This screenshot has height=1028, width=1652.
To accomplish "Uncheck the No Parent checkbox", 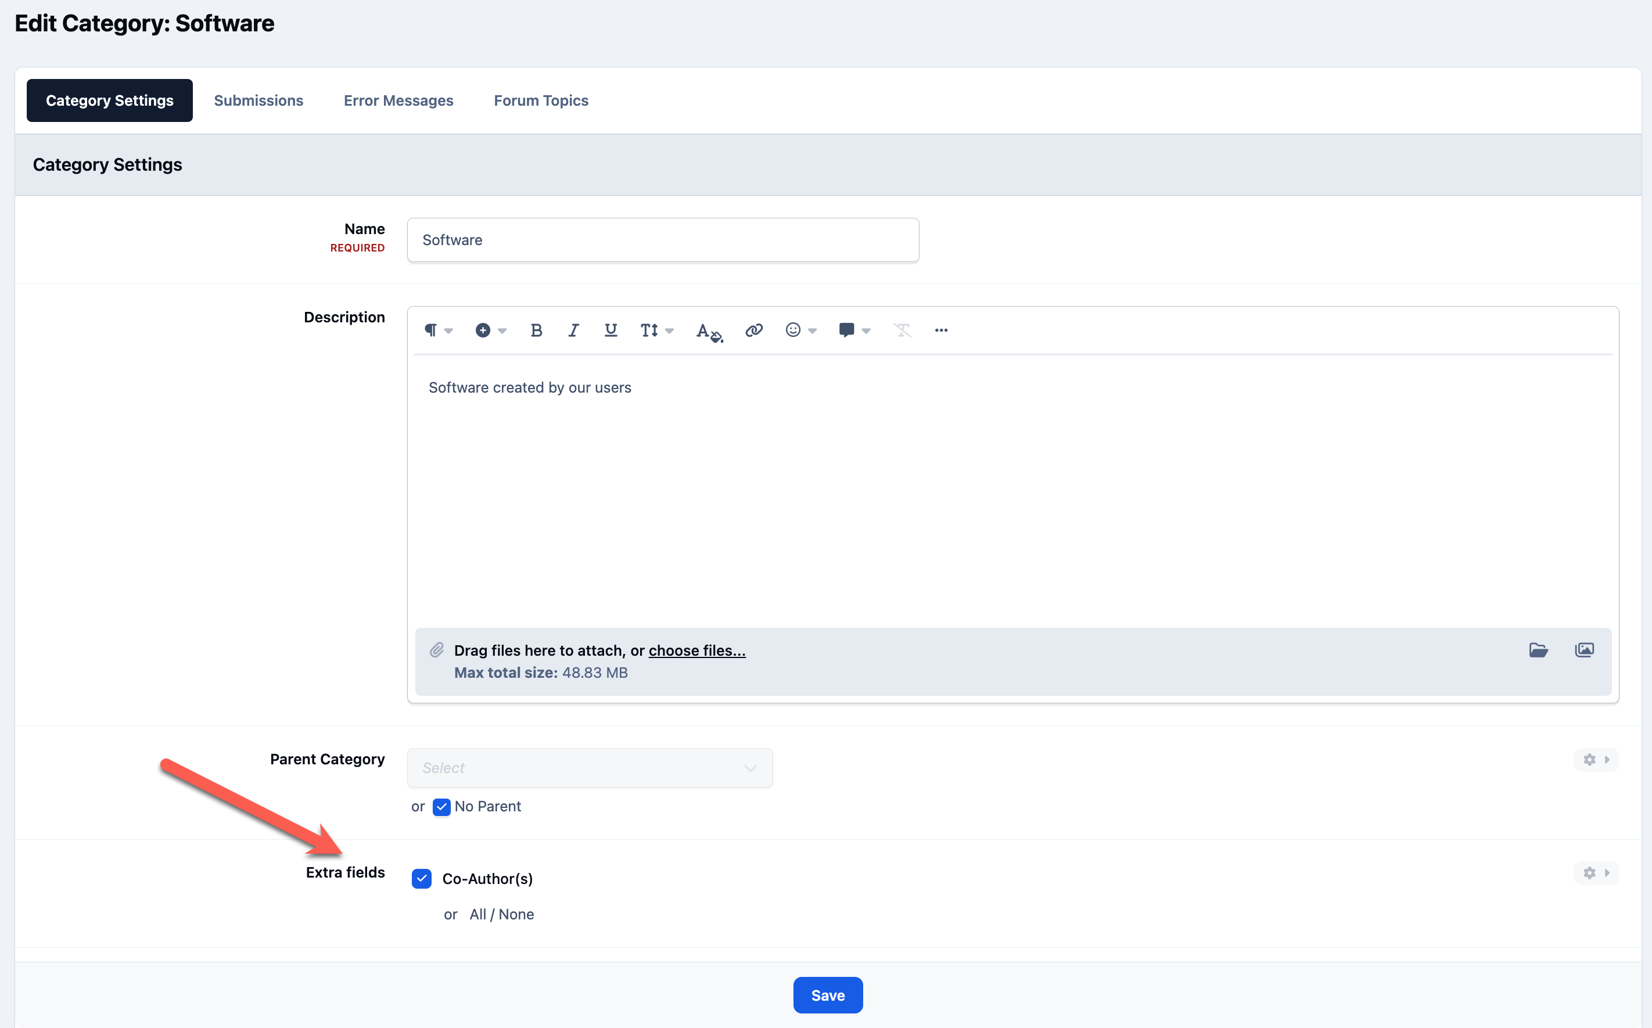I will coord(441,807).
